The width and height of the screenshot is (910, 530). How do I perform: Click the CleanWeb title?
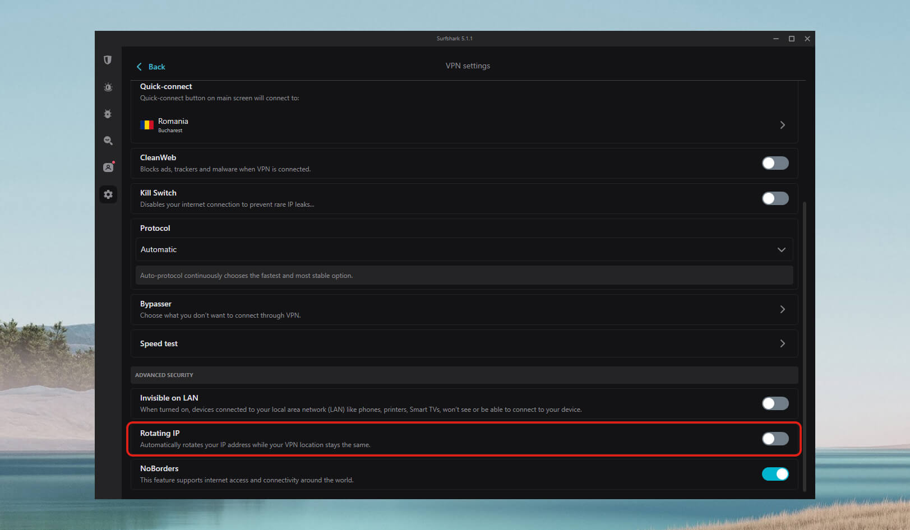point(158,157)
